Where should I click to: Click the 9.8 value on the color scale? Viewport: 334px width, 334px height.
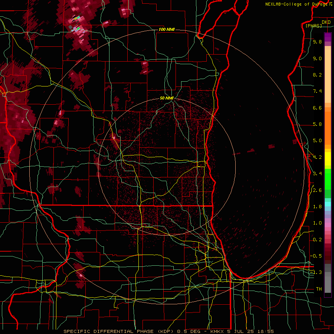[x=317, y=42]
